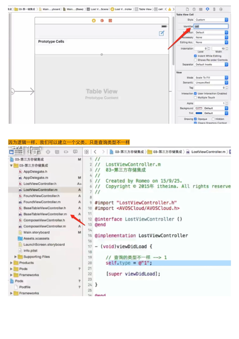Go back with the editor's left chevron

click(x=95, y=152)
